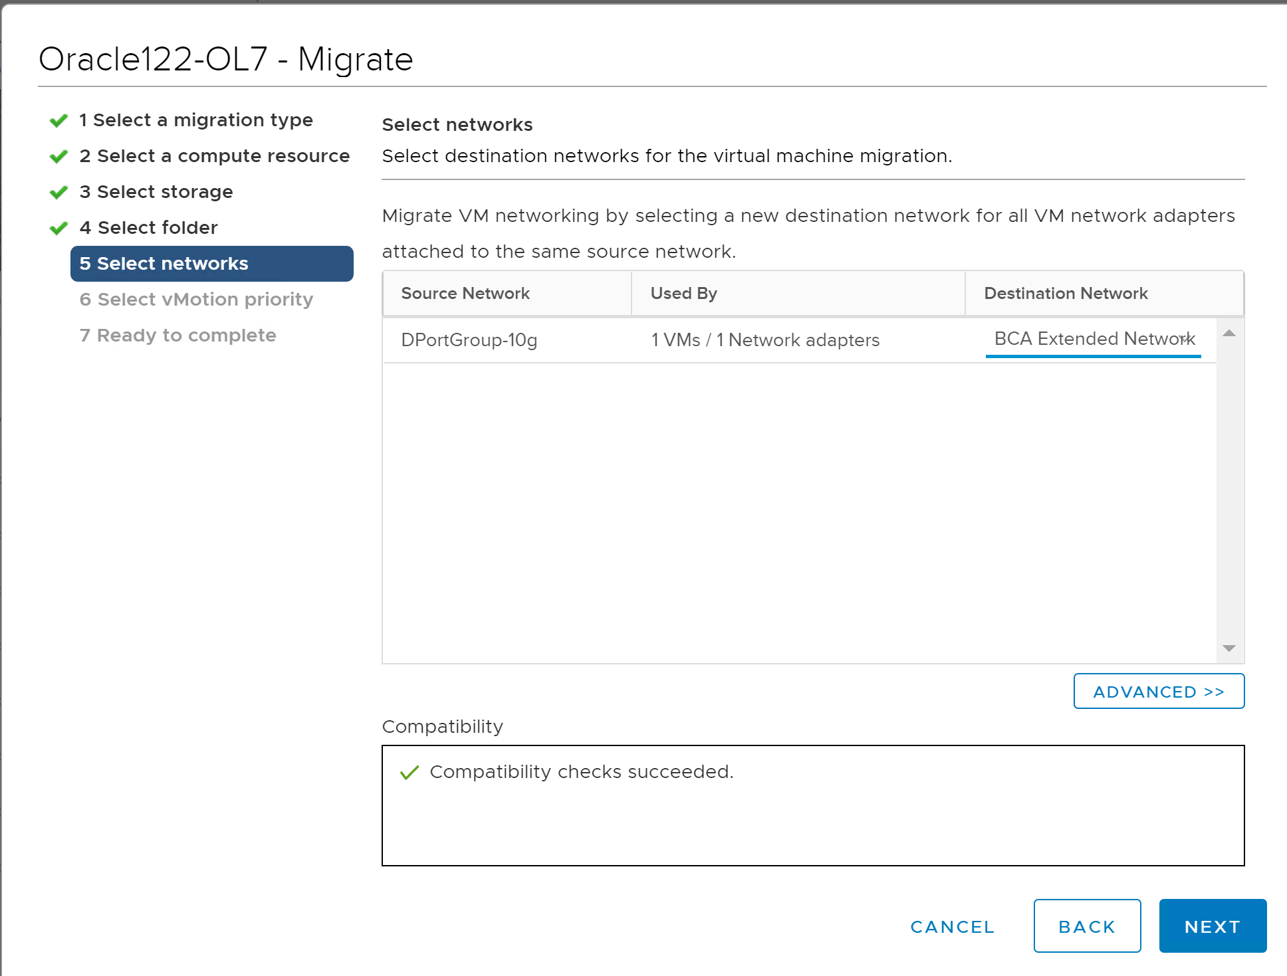Select the highlighted step 5 Select networks
The image size is (1287, 976).
pos(211,264)
